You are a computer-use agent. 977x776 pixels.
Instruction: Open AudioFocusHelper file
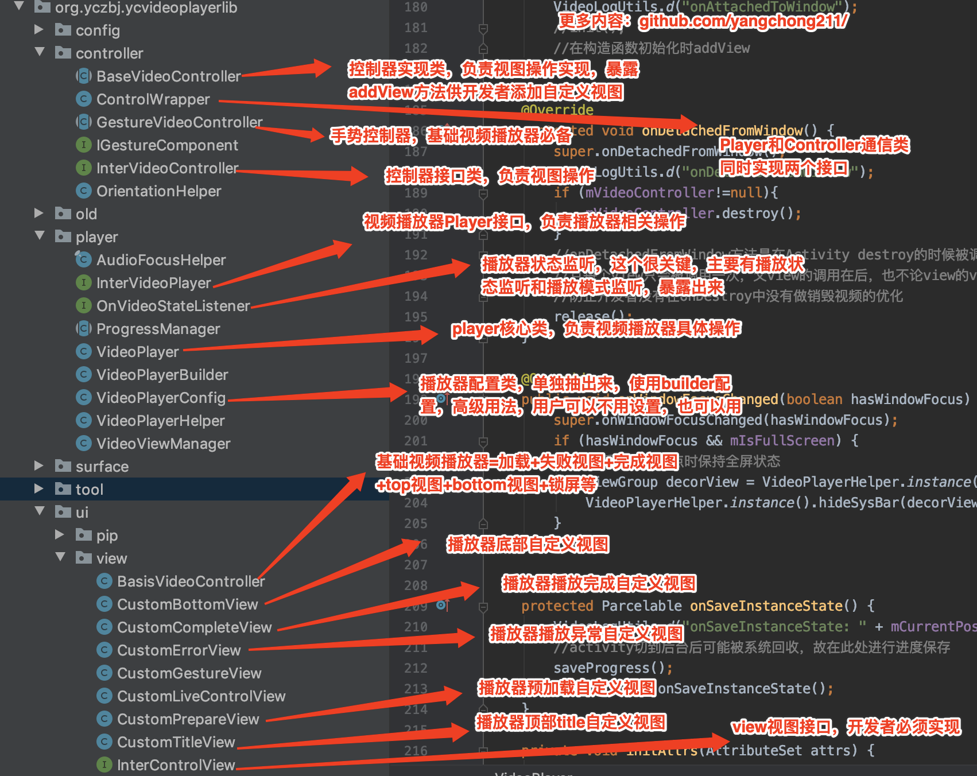click(161, 259)
